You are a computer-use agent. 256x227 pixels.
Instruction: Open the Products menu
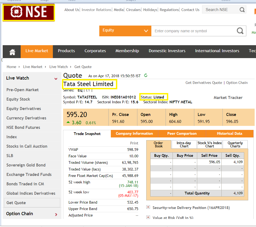coord(66,51)
